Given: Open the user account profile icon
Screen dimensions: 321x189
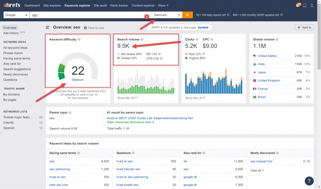Looking at the screenshot, I should 312,6.
